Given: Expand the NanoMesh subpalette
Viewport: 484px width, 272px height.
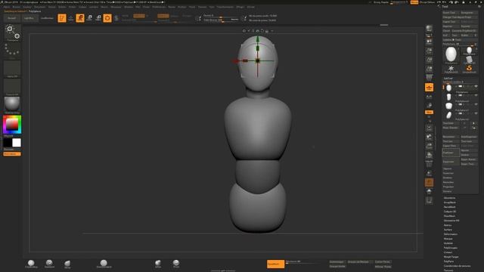Looking at the screenshot, I should coord(450,207).
